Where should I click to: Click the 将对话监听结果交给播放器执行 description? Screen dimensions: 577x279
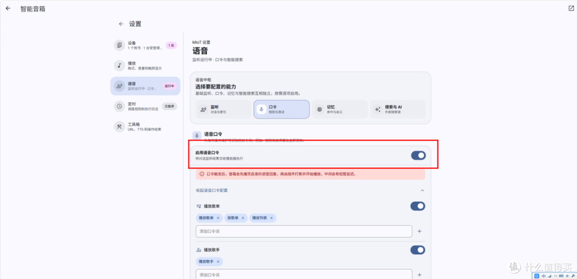pos(219,158)
